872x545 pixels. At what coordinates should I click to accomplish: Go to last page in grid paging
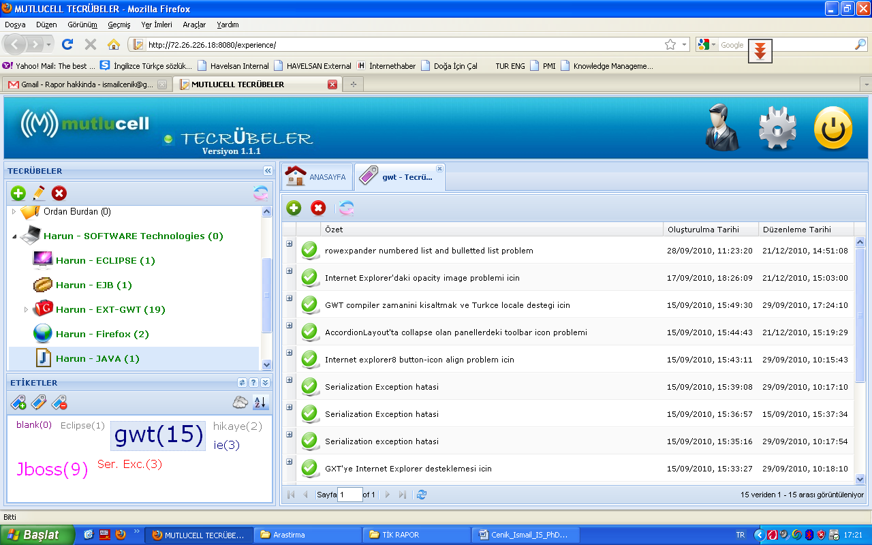click(403, 495)
